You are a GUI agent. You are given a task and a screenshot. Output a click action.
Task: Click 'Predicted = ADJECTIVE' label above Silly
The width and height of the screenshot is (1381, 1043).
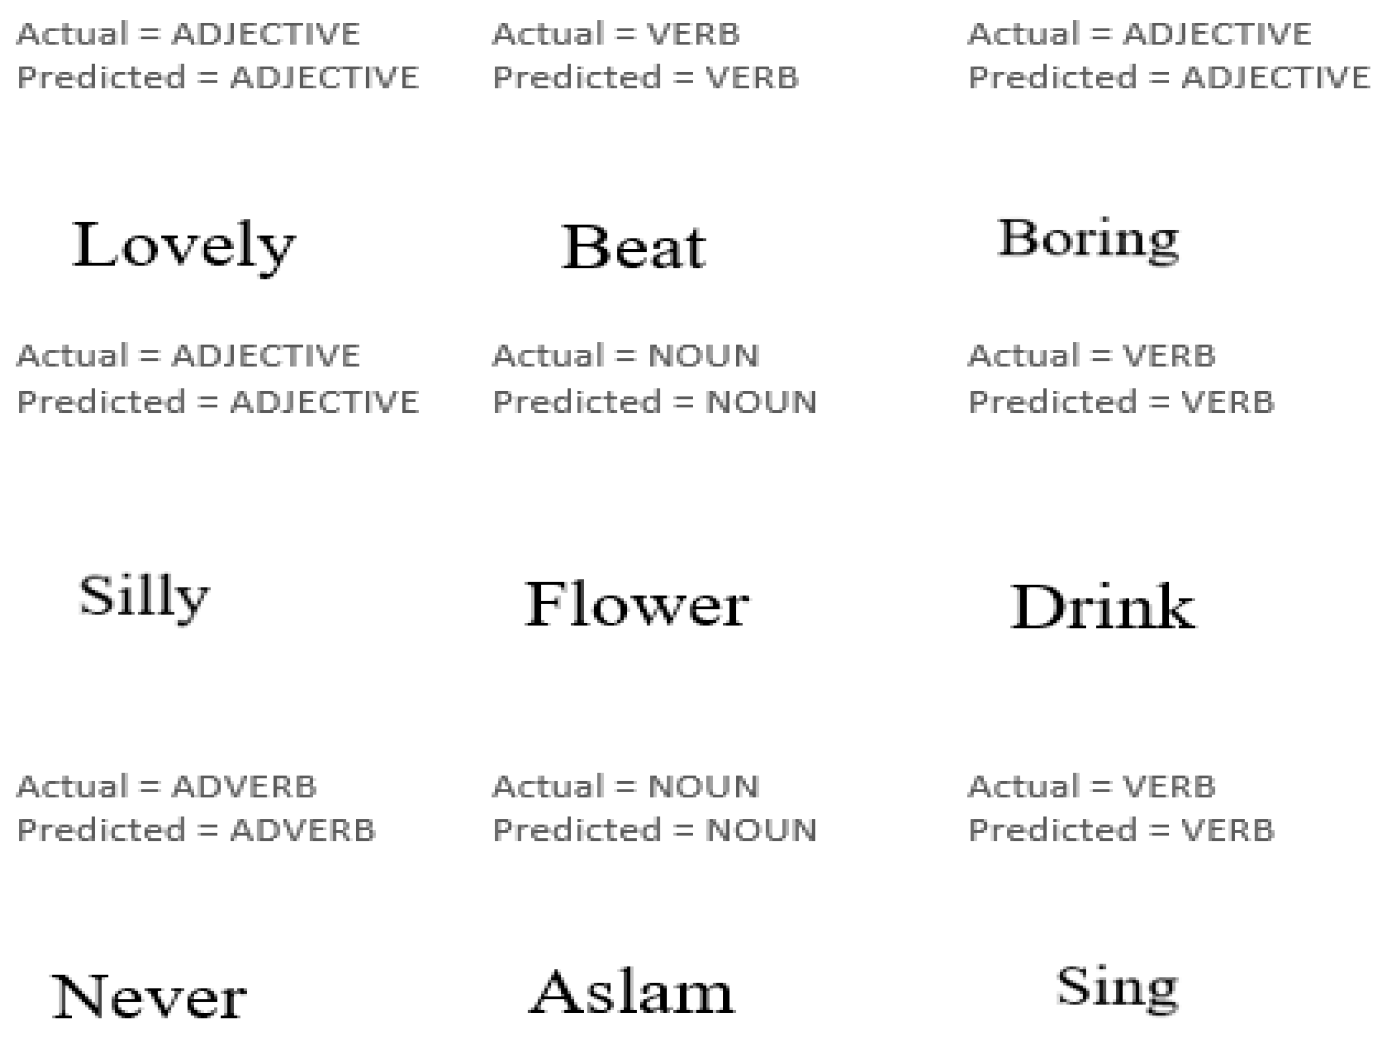click(217, 402)
